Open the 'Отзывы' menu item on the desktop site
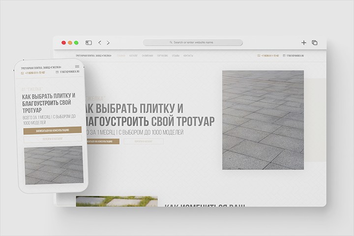 176,56
